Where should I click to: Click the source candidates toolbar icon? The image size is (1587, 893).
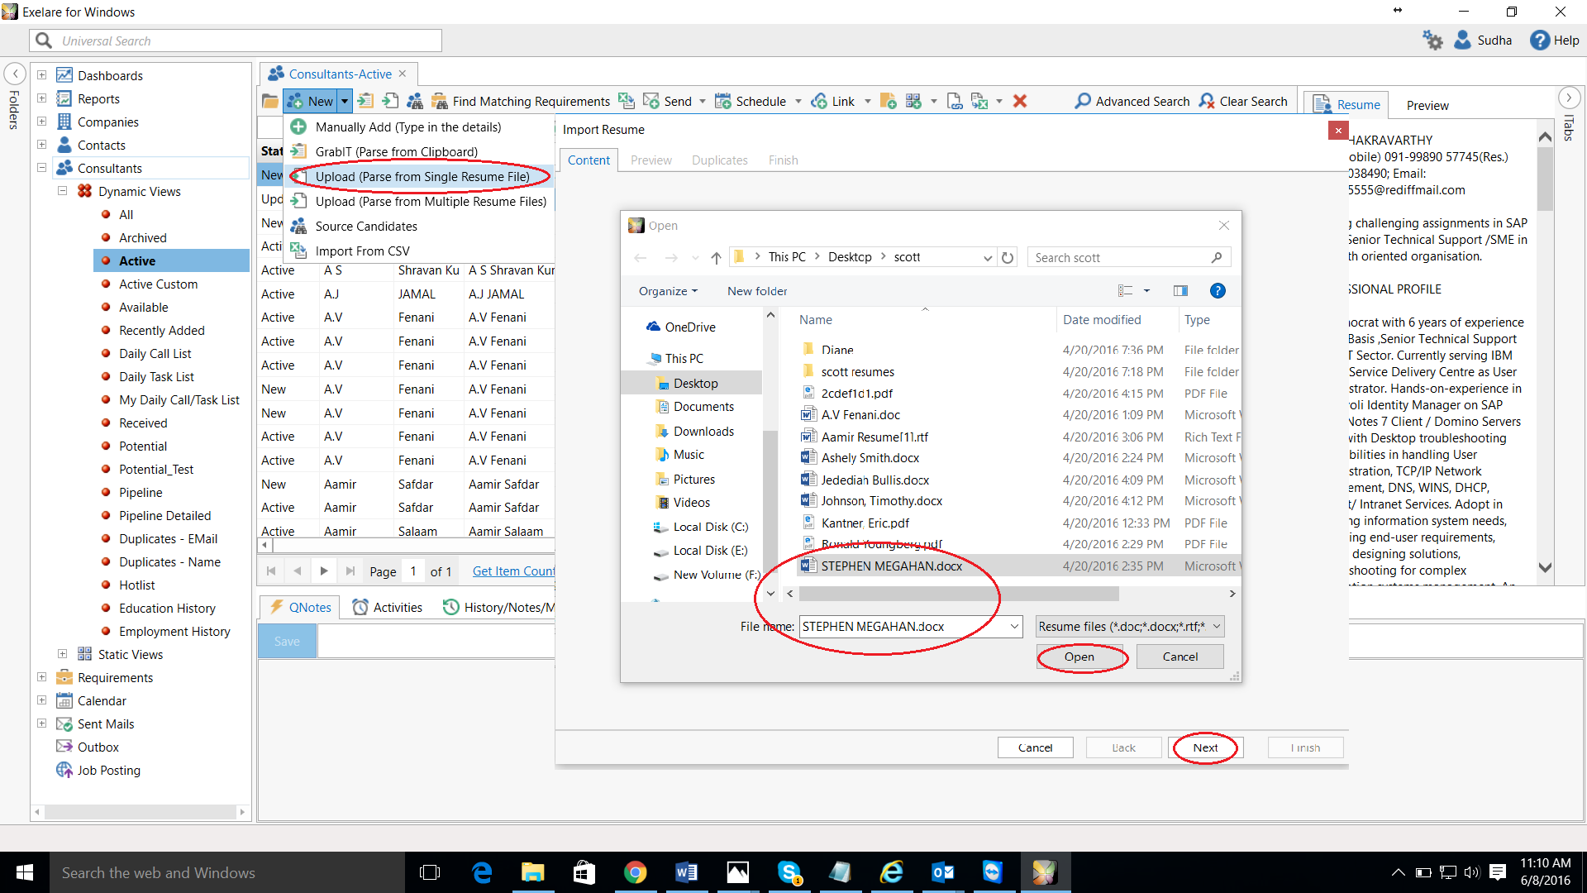click(415, 101)
